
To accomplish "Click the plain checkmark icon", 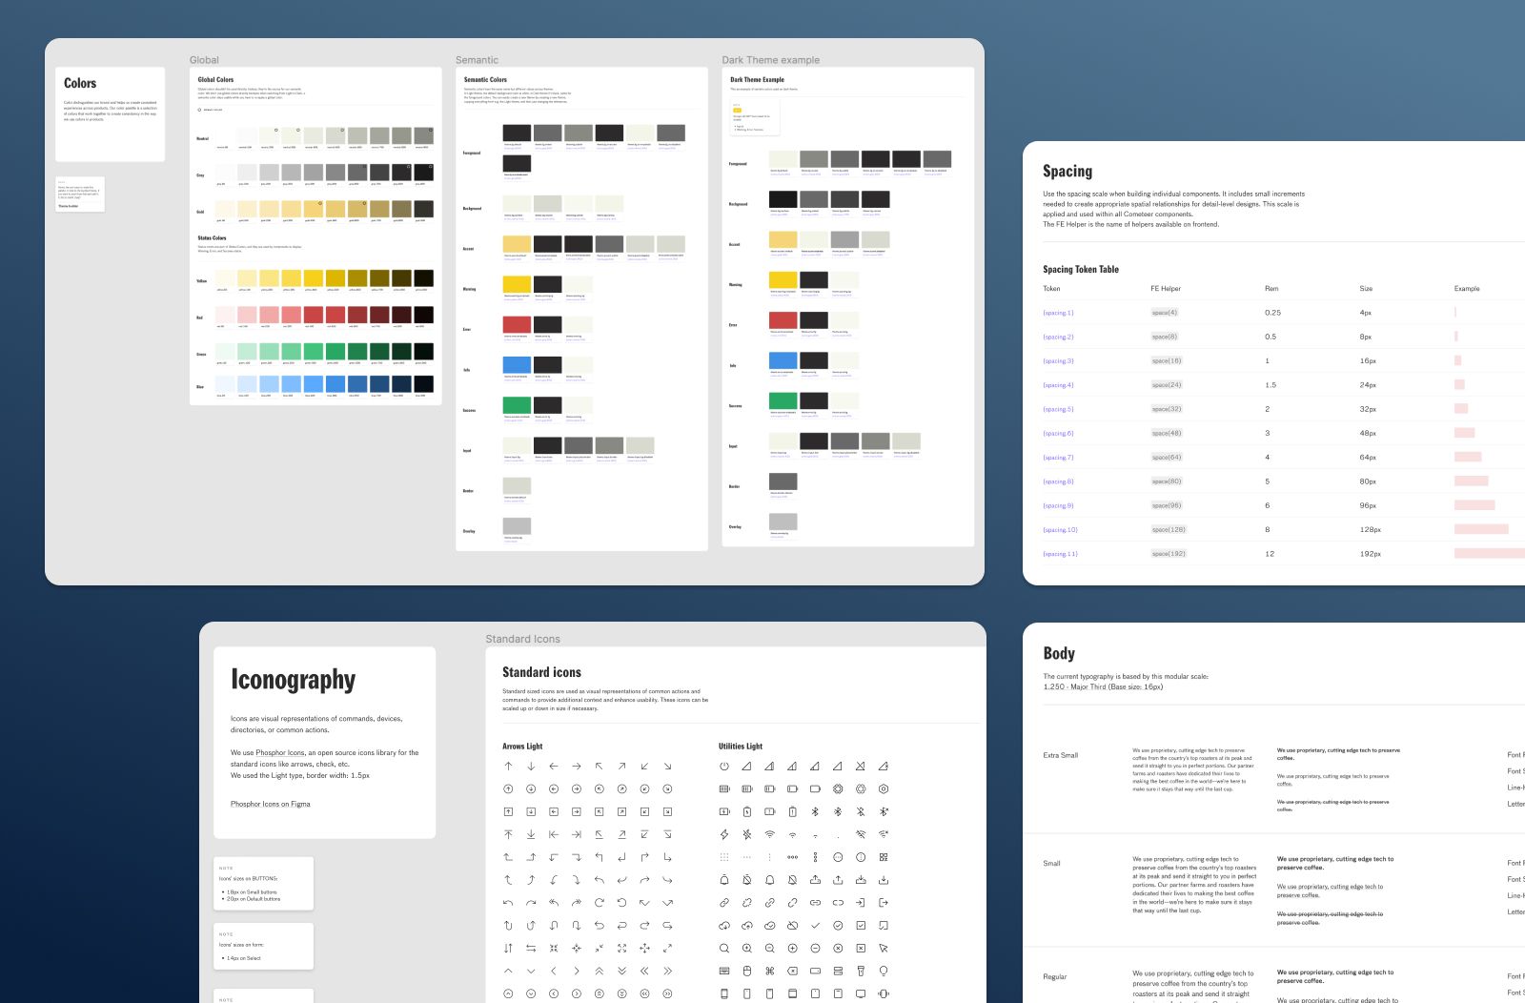I will pyautogui.click(x=815, y=925).
